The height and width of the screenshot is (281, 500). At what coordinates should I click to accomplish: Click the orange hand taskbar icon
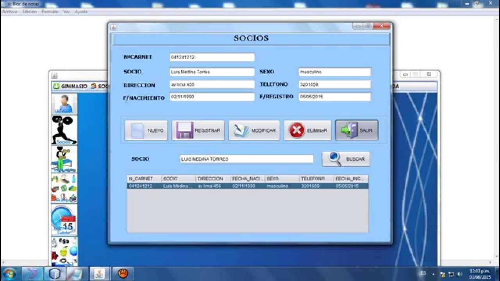tap(123, 273)
